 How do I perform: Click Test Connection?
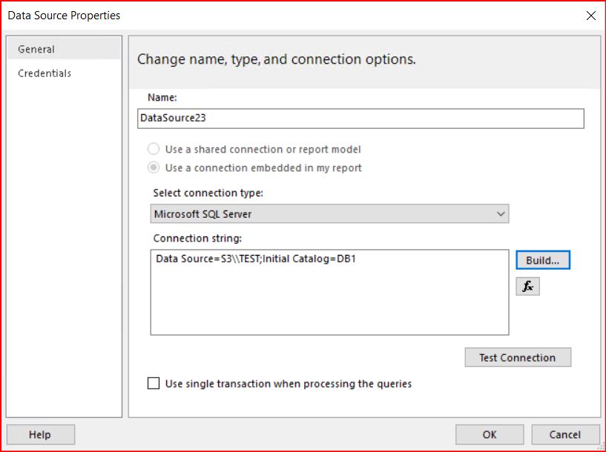tap(517, 357)
